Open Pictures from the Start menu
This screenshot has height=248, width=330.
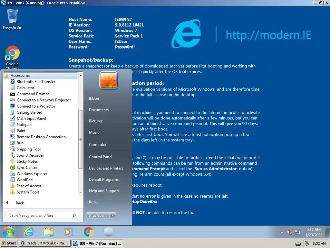tap(95, 121)
